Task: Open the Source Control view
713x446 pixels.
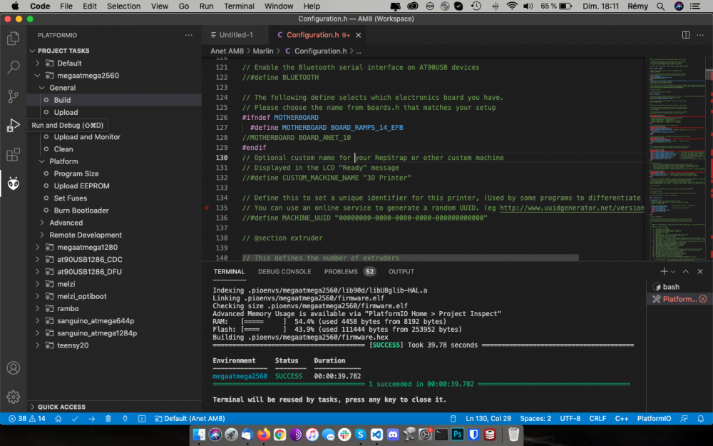Action: point(13,96)
